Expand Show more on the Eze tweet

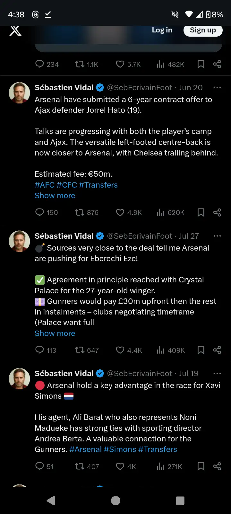[55, 333]
